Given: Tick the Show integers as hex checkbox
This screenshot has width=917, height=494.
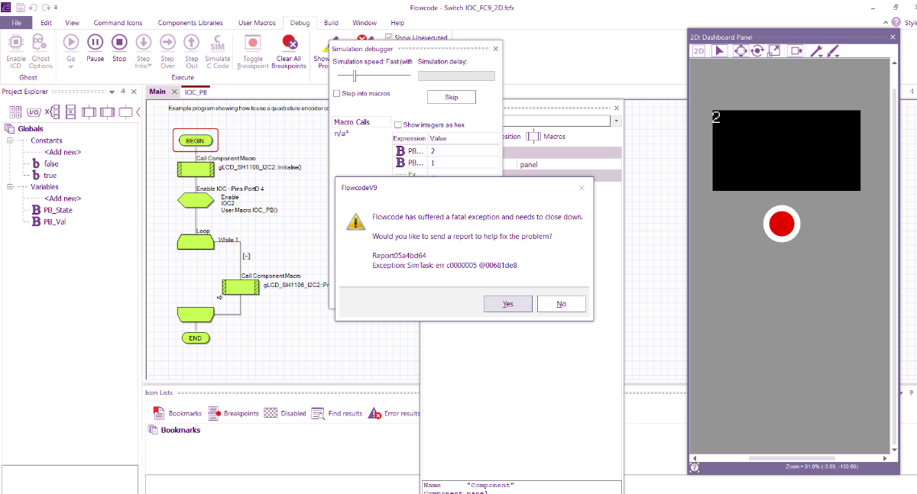Looking at the screenshot, I should point(397,124).
